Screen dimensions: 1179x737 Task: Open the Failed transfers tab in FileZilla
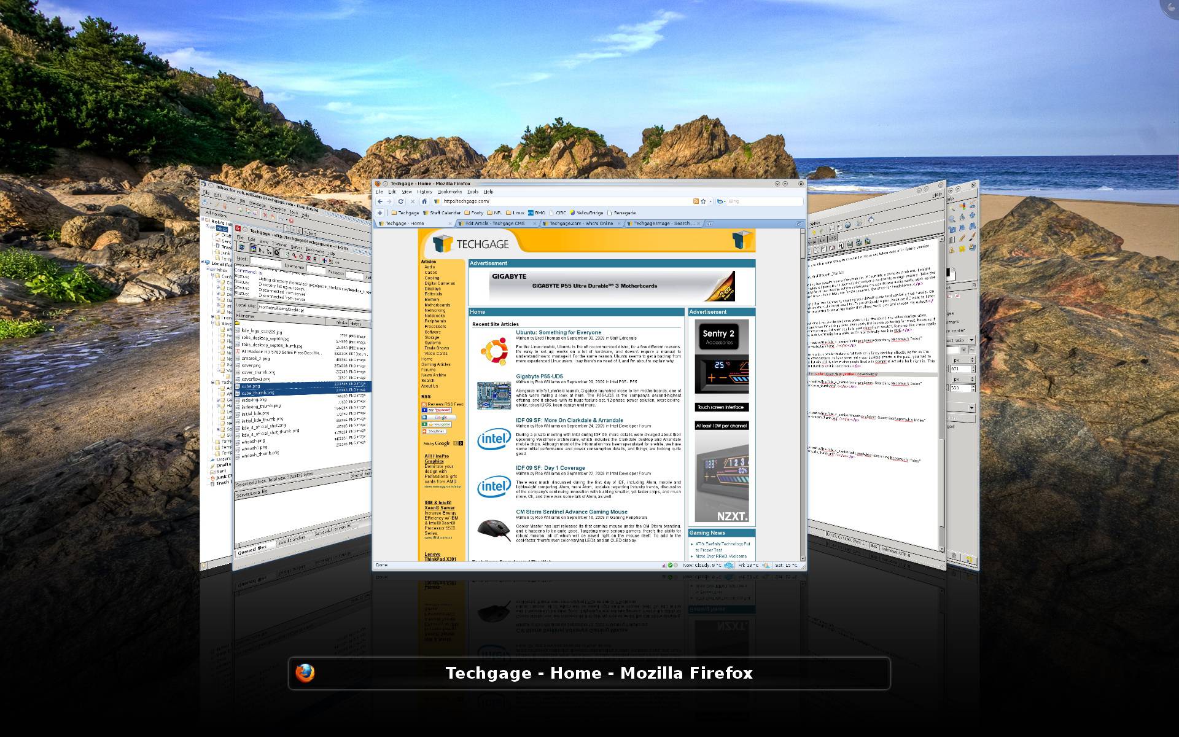(292, 540)
